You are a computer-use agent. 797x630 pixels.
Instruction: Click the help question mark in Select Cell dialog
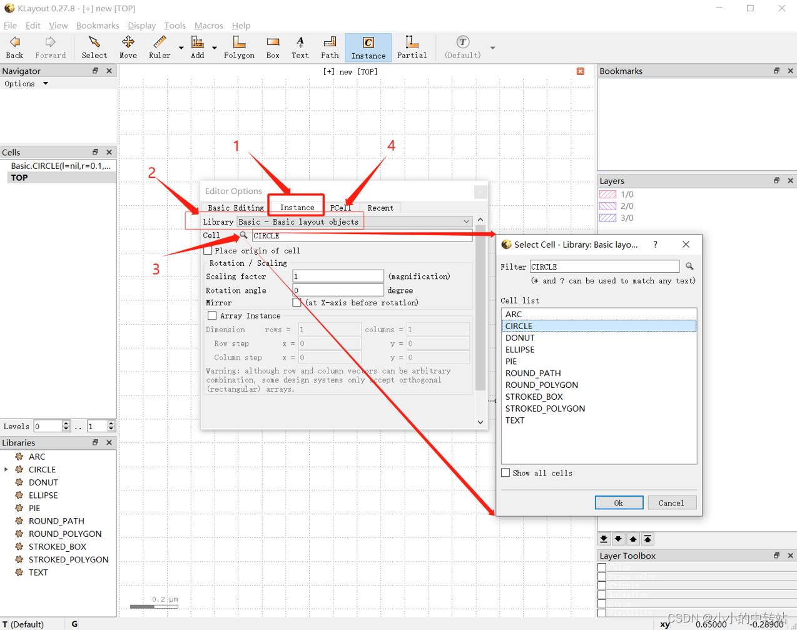(x=655, y=245)
